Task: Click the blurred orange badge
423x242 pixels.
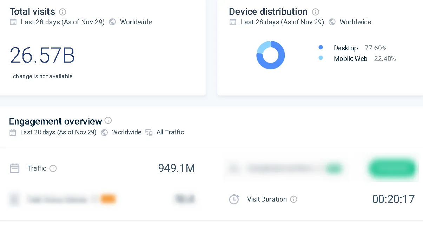Action: [x=108, y=199]
